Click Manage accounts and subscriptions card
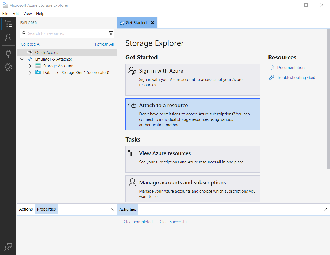This screenshot has height=255, width=330. [193, 189]
